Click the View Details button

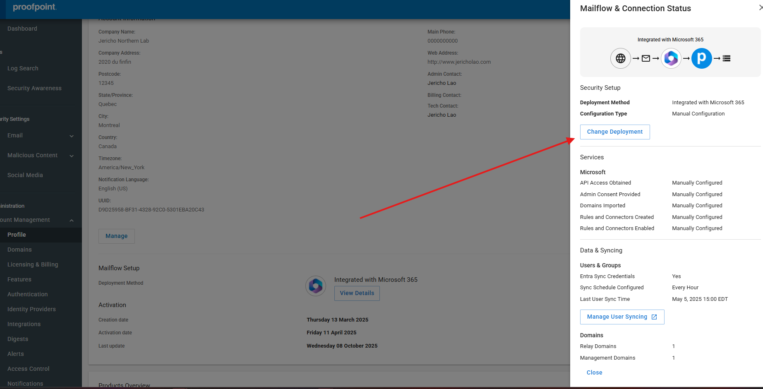point(357,293)
